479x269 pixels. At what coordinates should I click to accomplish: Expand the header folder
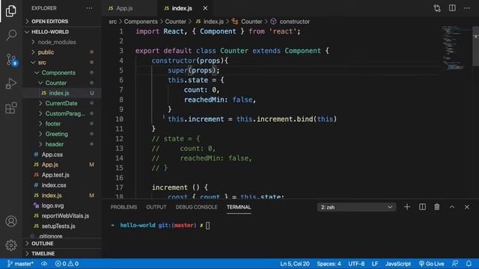62,144
